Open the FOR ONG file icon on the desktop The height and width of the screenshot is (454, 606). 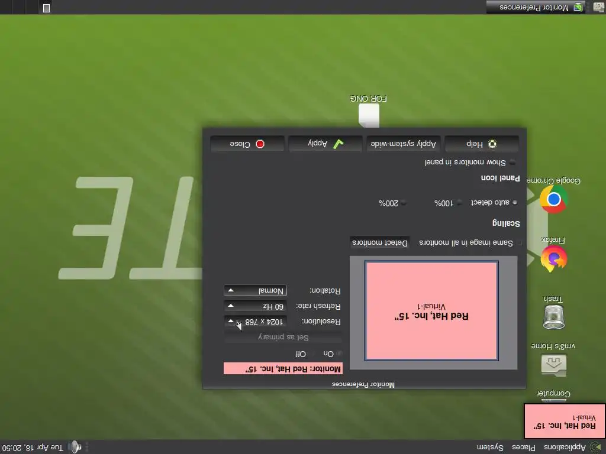pyautogui.click(x=369, y=115)
